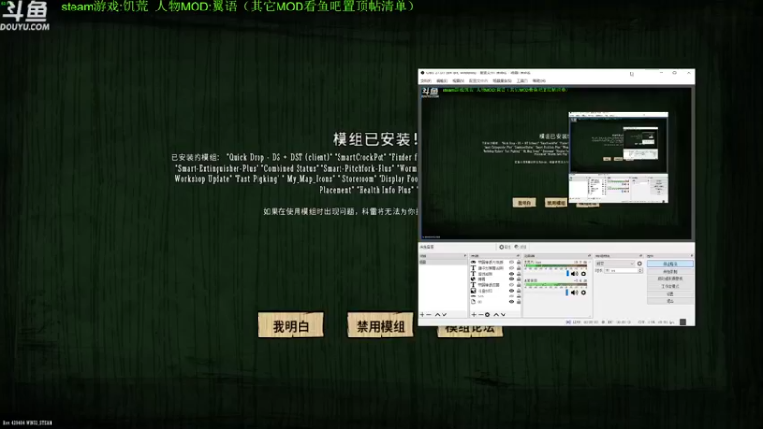This screenshot has height=429, width=763.
Task: Toggle visibility of fourth source in list
Action: (x=511, y=279)
